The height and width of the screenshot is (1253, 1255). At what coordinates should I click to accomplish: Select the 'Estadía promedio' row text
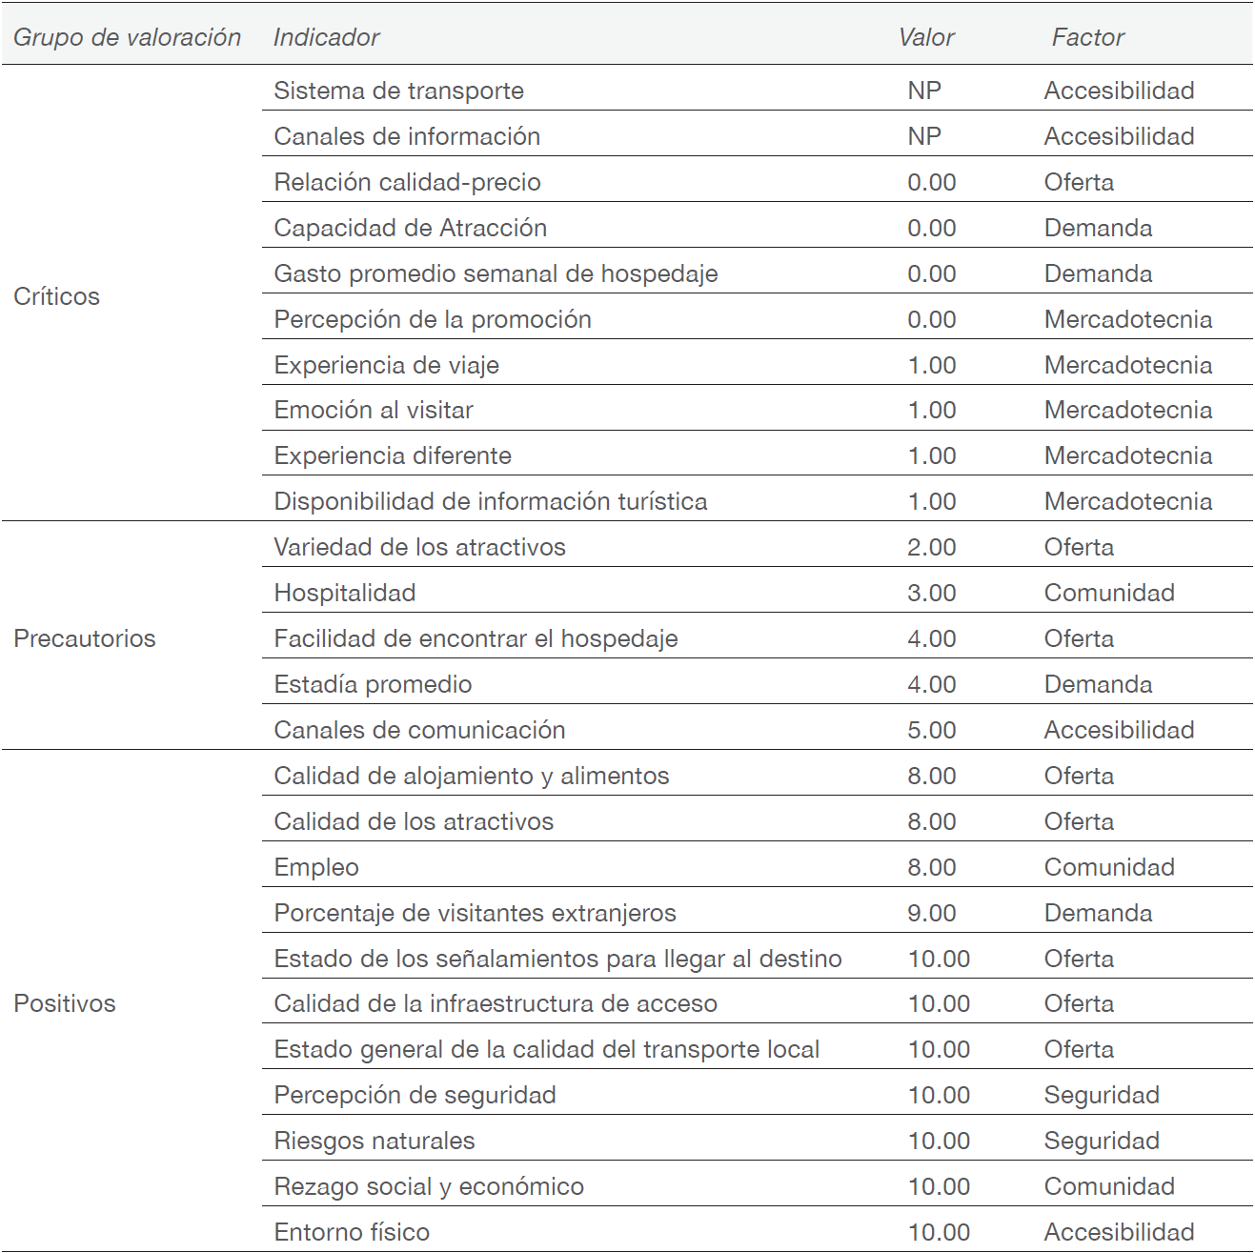(x=373, y=684)
